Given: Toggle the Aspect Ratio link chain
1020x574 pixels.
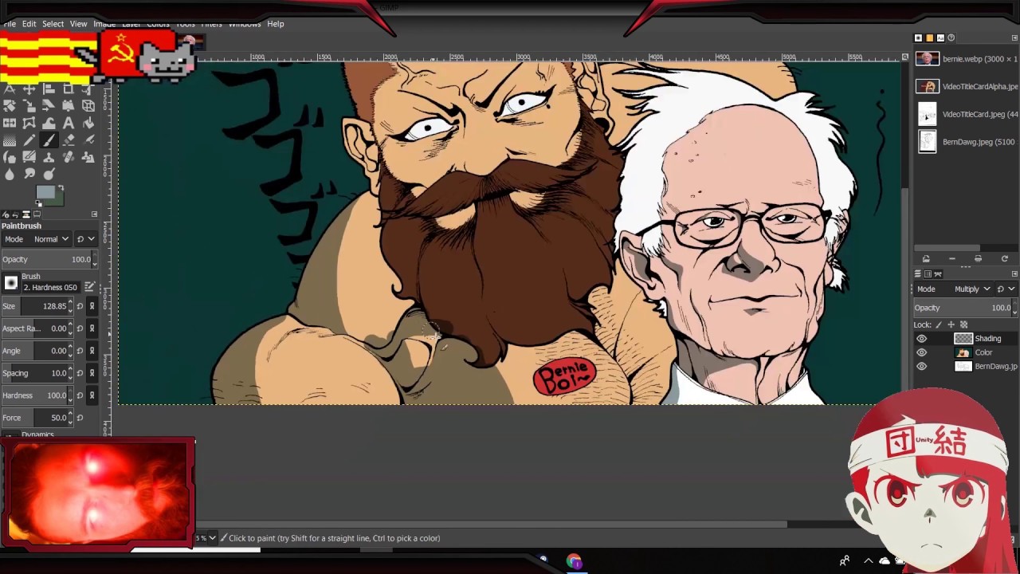Looking at the screenshot, I should pos(92,328).
